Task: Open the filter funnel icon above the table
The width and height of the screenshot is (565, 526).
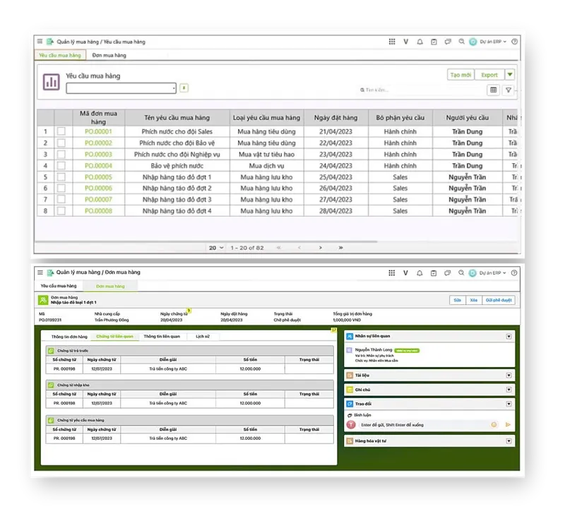Action: [508, 90]
